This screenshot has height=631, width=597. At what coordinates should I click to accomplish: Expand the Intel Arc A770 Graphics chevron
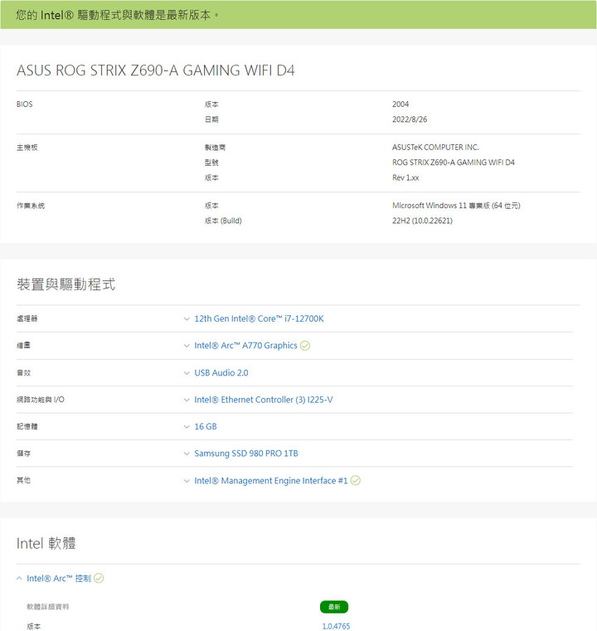(187, 346)
